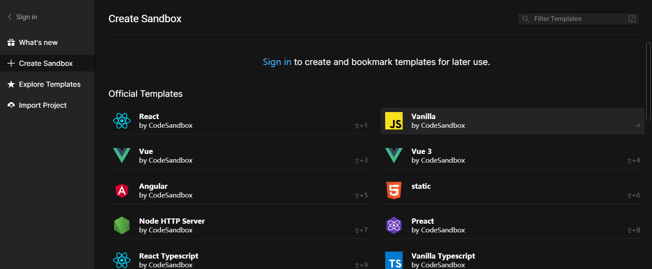Click the React Typescript atom logo
652x269 pixels.
click(x=122, y=260)
